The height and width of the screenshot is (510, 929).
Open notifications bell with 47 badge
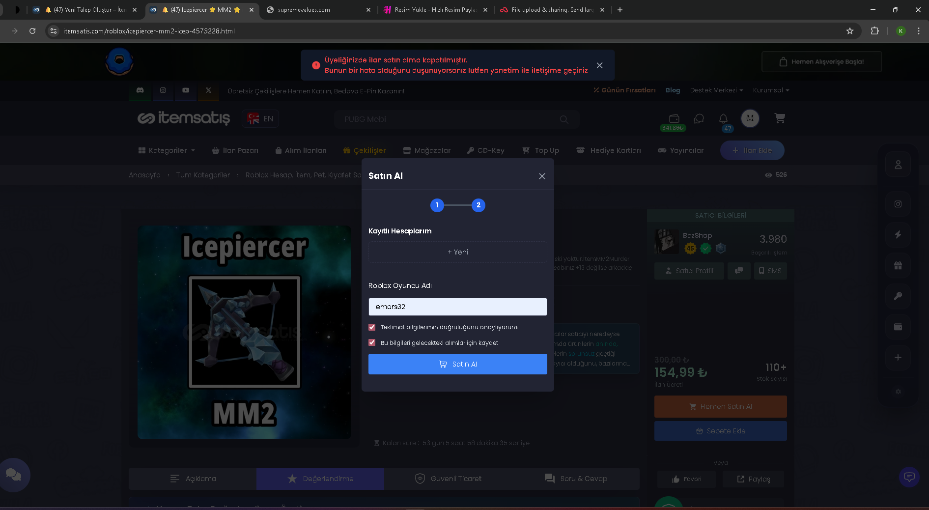point(724,120)
